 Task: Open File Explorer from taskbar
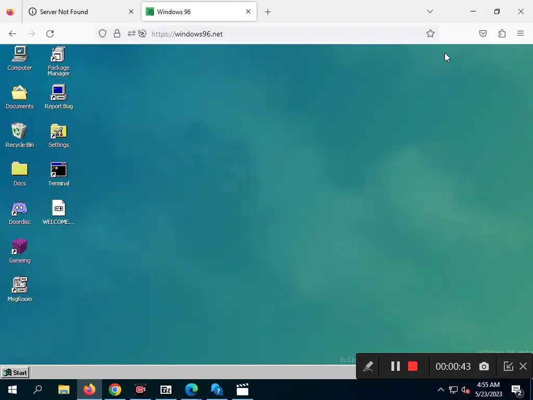(64, 390)
